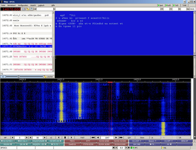Click the CQ CQ PSE K macro button
Viewport: 196px width, 150px height.
[x=8, y=141]
